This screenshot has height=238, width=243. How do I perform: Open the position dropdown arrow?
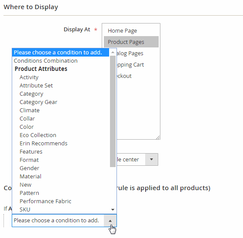point(152,160)
